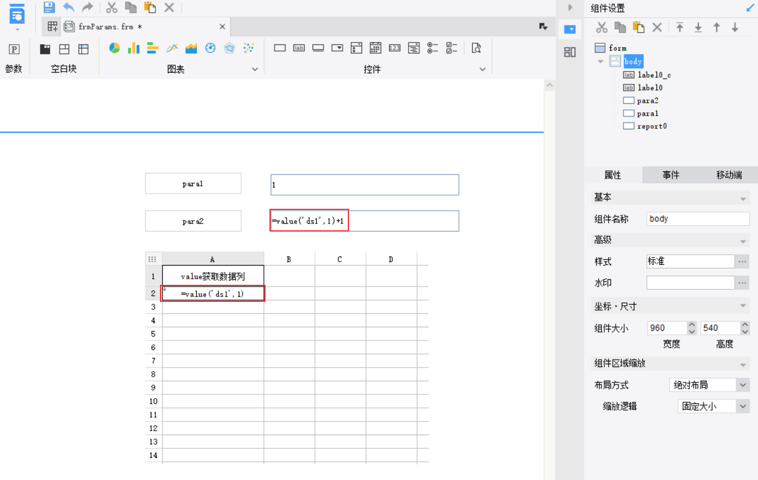Add a text box widget

(x=280, y=48)
